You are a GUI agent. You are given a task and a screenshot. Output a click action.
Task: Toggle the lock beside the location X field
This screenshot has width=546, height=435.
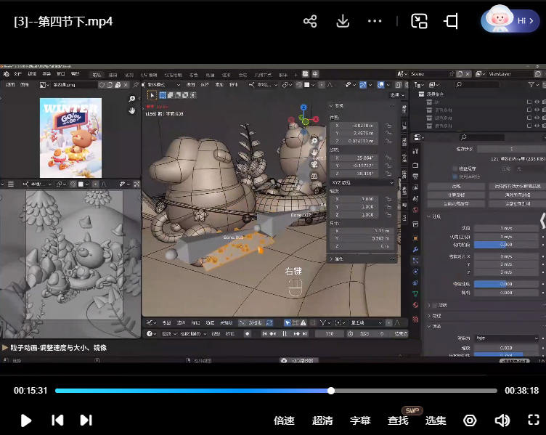pyautogui.click(x=389, y=125)
